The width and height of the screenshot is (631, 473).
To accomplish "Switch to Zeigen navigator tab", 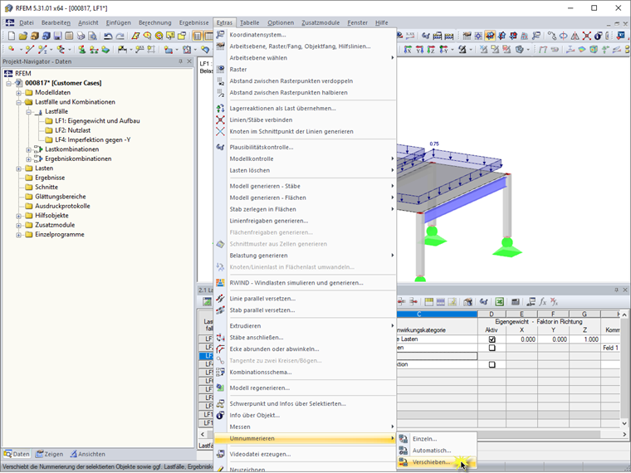I will click(x=49, y=454).
